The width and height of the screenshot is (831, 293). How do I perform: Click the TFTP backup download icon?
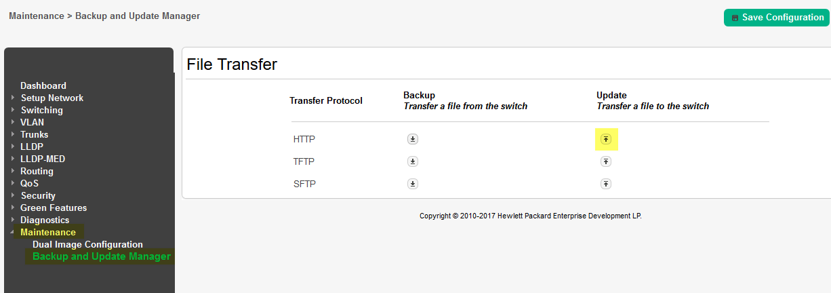point(413,161)
